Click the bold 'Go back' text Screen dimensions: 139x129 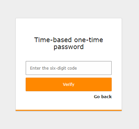point(103,97)
